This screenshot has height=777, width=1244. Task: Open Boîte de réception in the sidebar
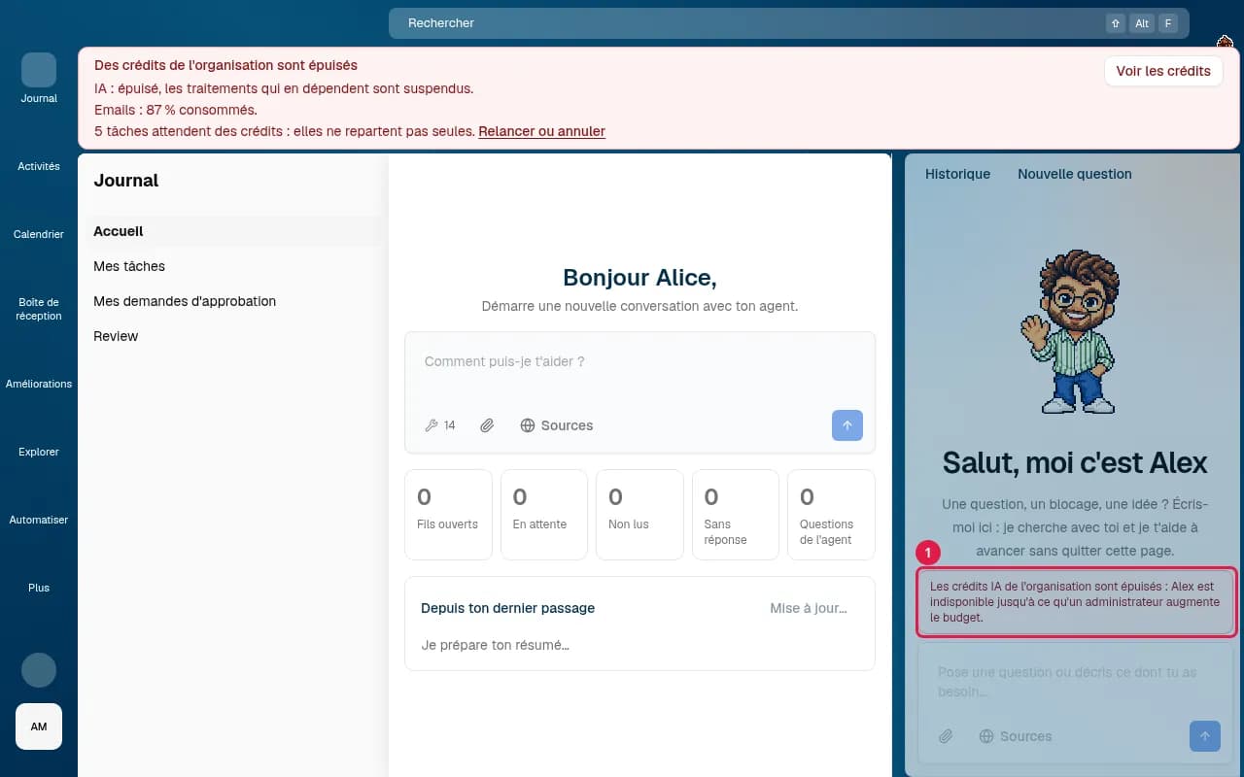coord(39,309)
